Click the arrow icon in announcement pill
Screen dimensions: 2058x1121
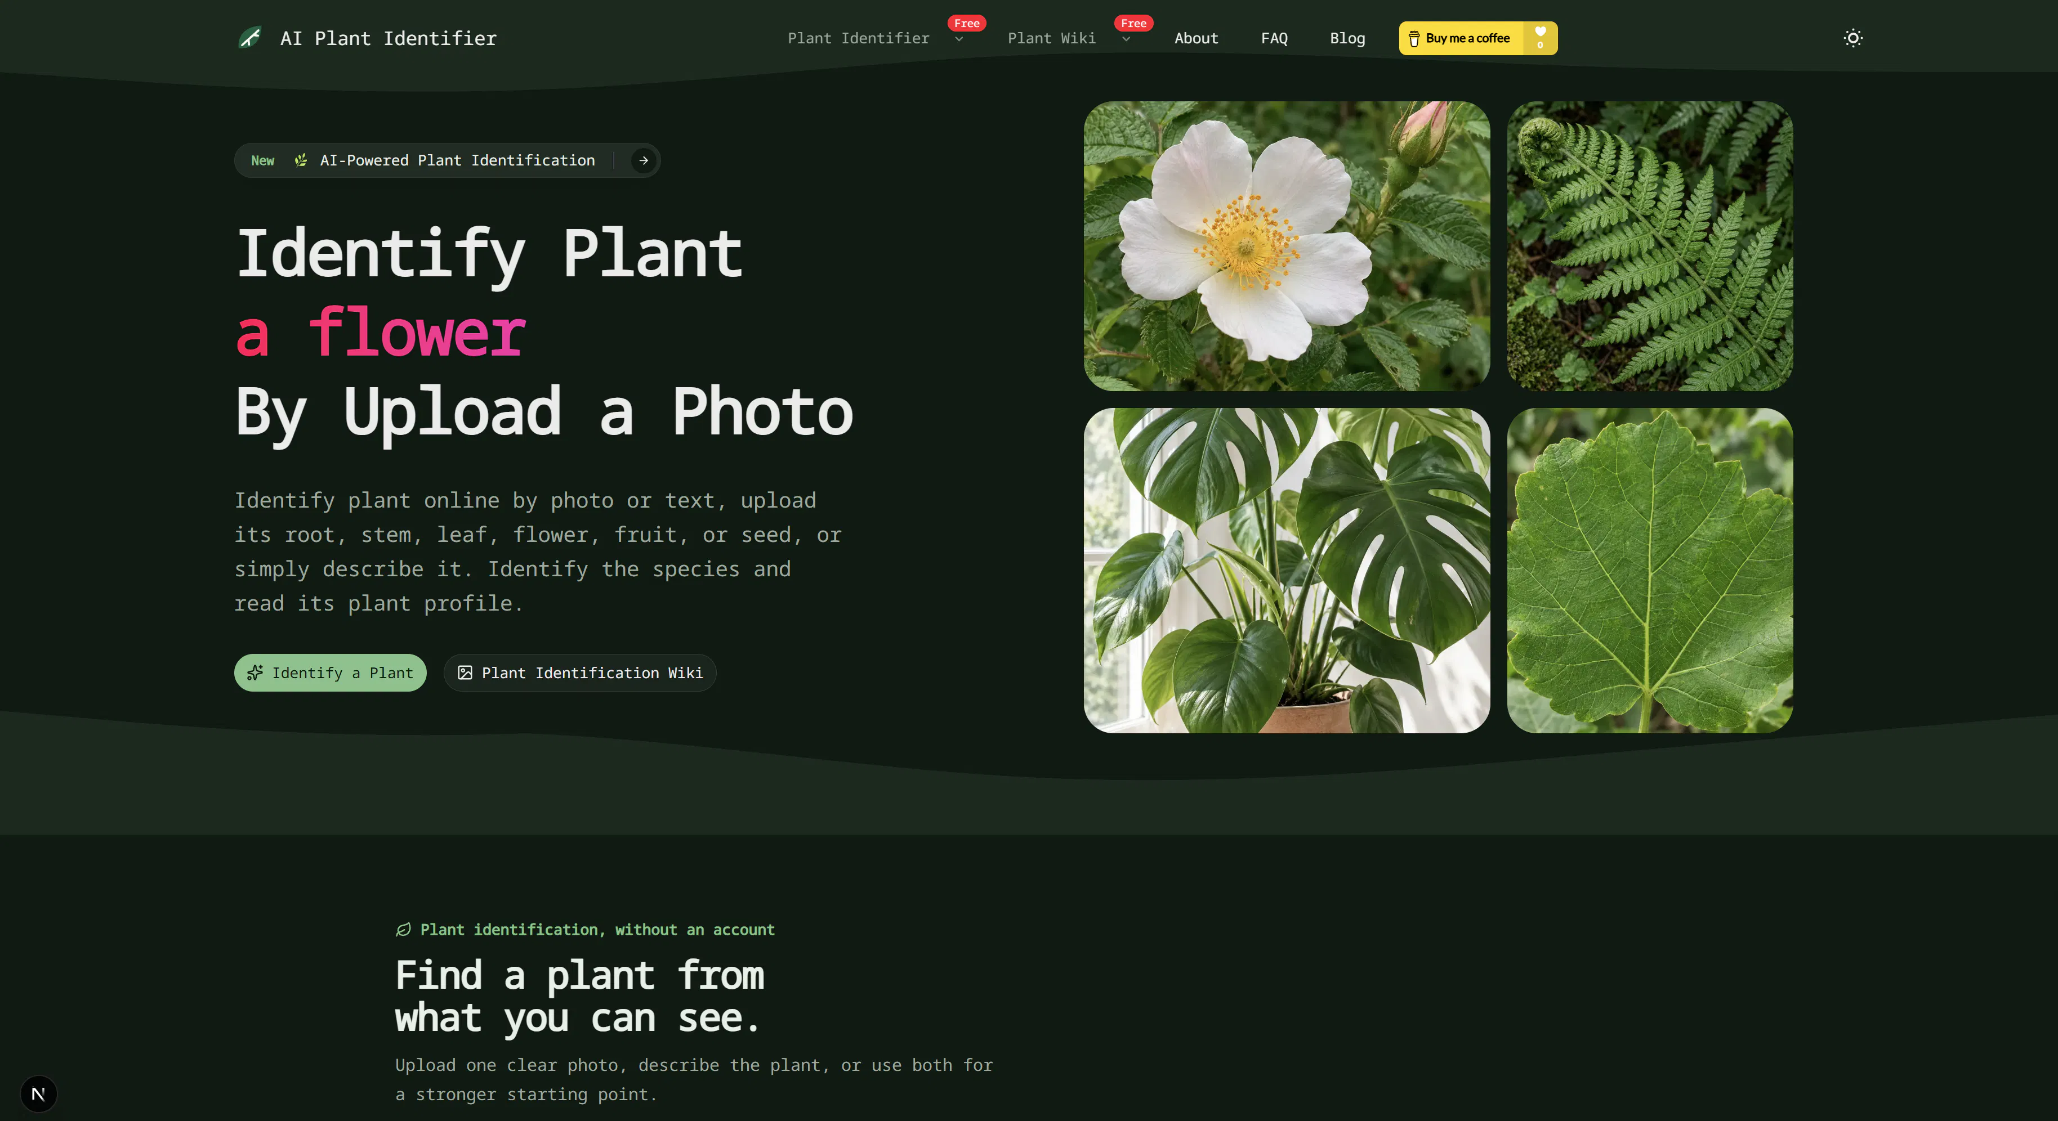click(x=643, y=160)
